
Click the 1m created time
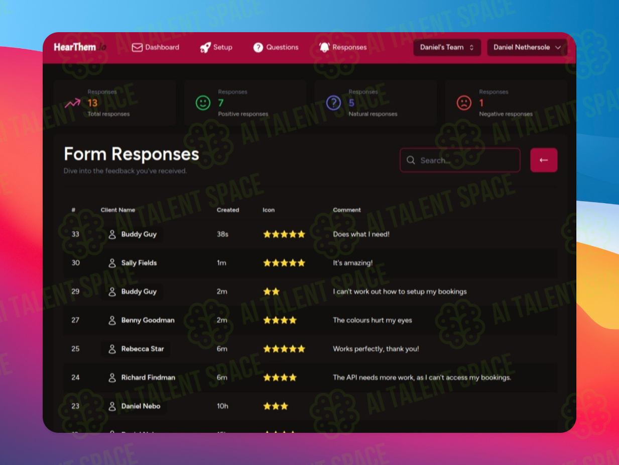(x=222, y=263)
